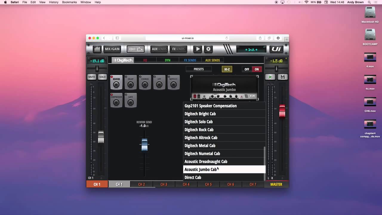
Task: Toggle the GATE stompbox pedal
Action: tap(130, 100)
